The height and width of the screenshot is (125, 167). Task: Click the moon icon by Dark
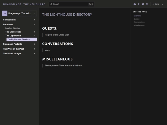153,4
